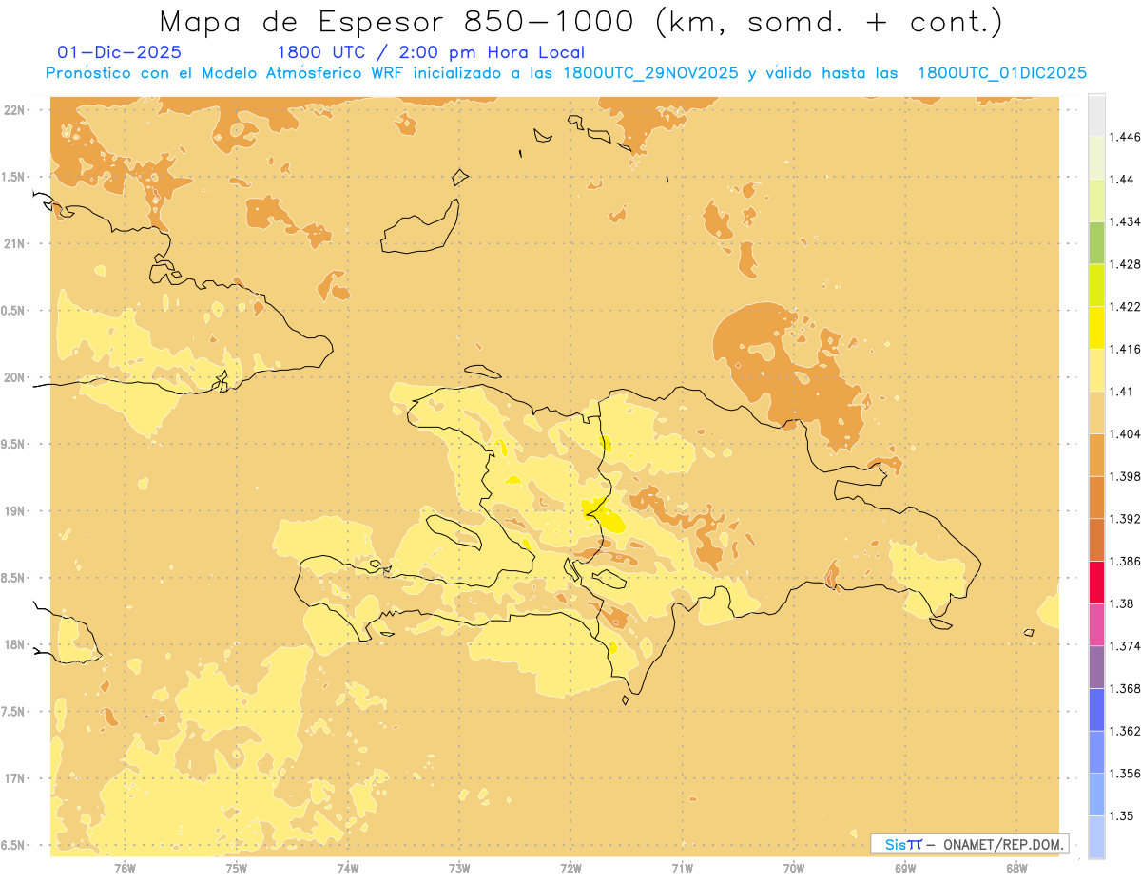
Task: Click the 73W longitude label
Action: pyautogui.click(x=459, y=869)
